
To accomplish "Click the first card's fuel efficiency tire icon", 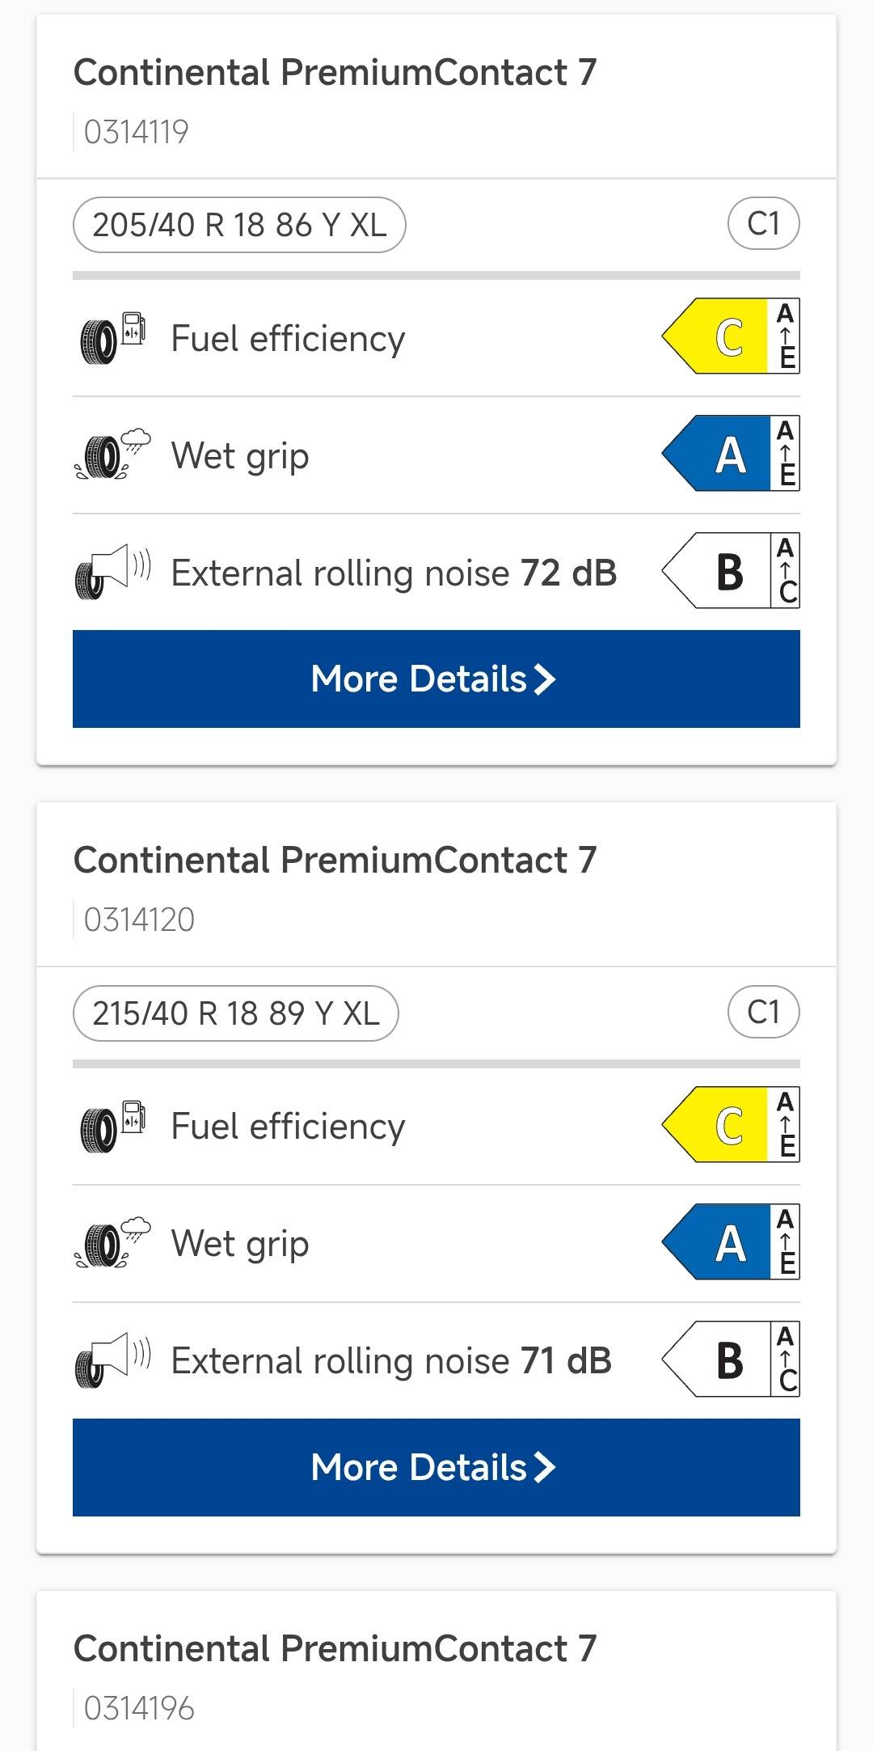I will click(112, 339).
